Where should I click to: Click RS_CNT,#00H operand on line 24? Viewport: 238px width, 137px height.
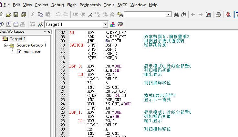(118, 104)
